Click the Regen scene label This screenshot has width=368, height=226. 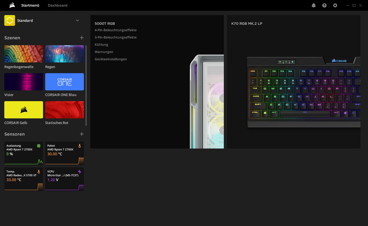click(x=50, y=67)
